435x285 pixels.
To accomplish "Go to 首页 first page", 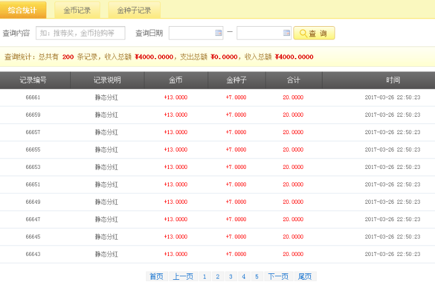I will (157, 276).
